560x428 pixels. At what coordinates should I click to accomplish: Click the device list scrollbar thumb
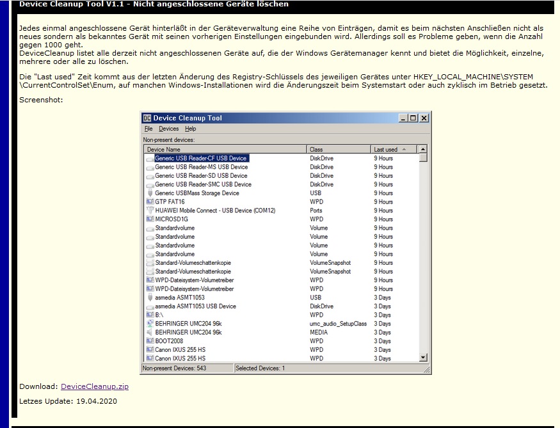pos(423,158)
